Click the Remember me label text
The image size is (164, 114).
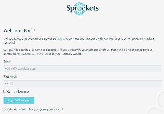[x=18, y=91]
